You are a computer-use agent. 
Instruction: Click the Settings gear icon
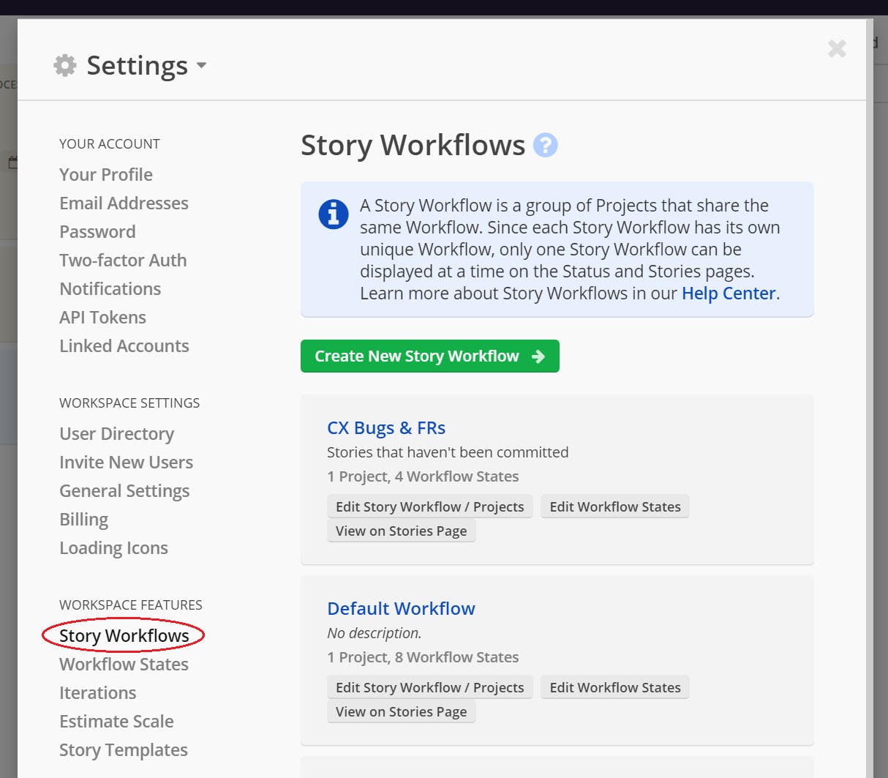(65, 65)
